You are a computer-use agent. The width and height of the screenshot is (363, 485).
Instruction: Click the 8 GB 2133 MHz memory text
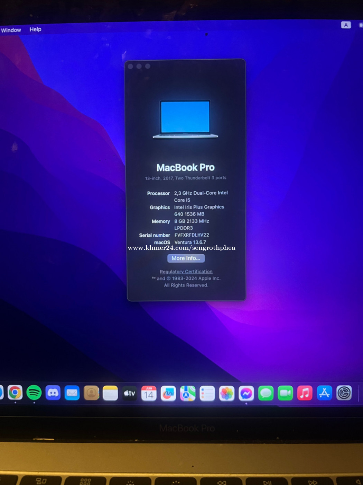pos(192,221)
